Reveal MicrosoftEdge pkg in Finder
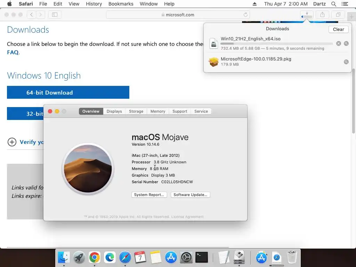This screenshot has height=267, width=356. [x=346, y=62]
